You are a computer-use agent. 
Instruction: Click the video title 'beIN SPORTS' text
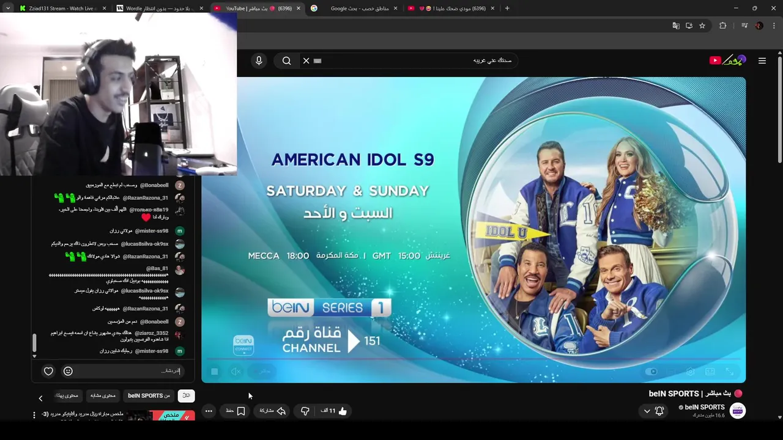click(674, 394)
